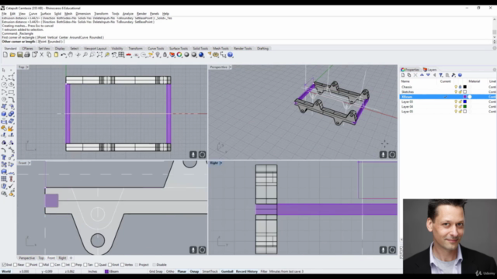Image resolution: width=497 pixels, height=279 pixels.
Task: Copy selection with toolbar copy icon
Action: pos(49,55)
